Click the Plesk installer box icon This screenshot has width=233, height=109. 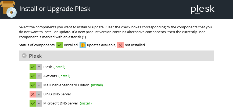[x=9, y=9]
